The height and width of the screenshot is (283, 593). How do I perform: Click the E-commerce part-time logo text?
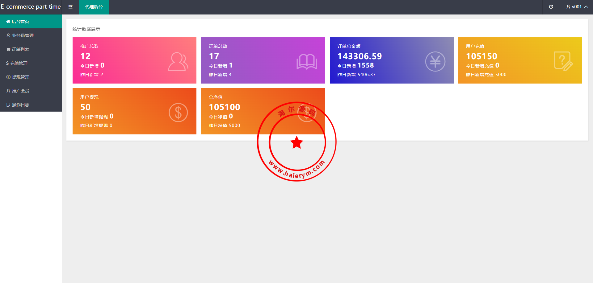[31, 7]
